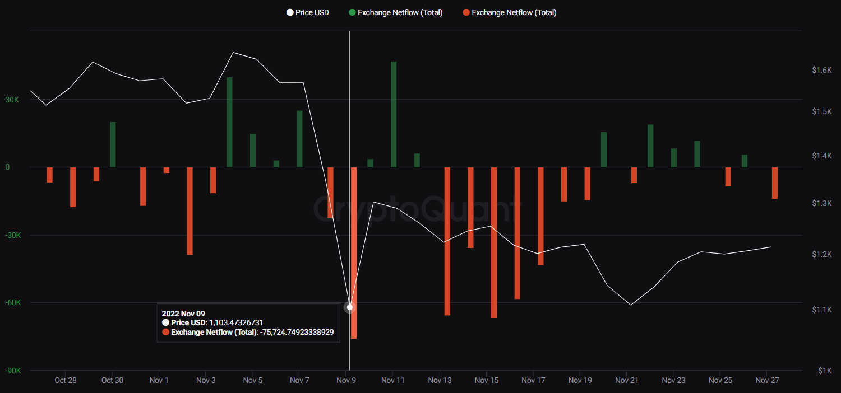Image resolution: width=841 pixels, height=393 pixels.
Task: Click the "$1.3K" right axis label
Action: (822, 203)
